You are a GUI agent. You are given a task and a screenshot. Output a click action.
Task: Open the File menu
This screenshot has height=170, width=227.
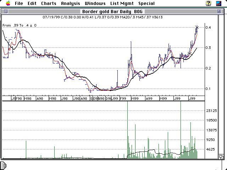[19, 3]
